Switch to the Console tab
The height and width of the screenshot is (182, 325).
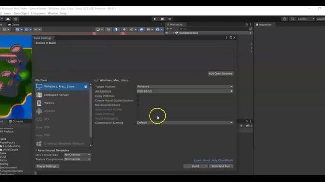coord(16,121)
